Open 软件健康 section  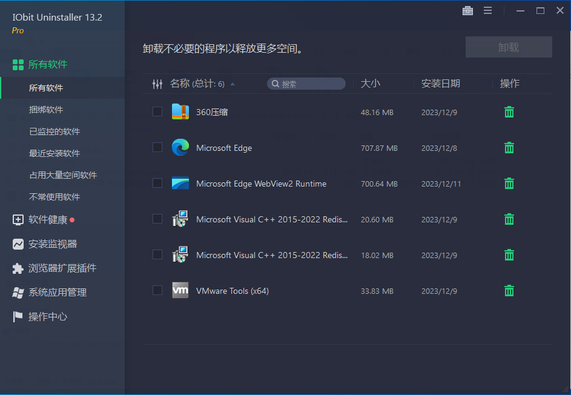click(x=48, y=220)
